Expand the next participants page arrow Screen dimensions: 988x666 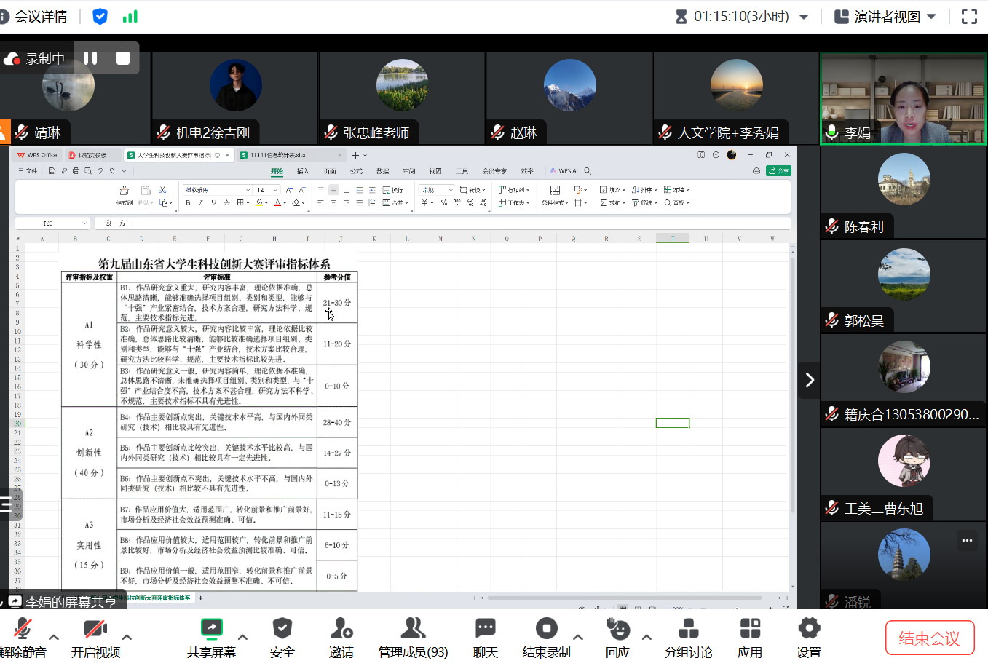point(809,380)
